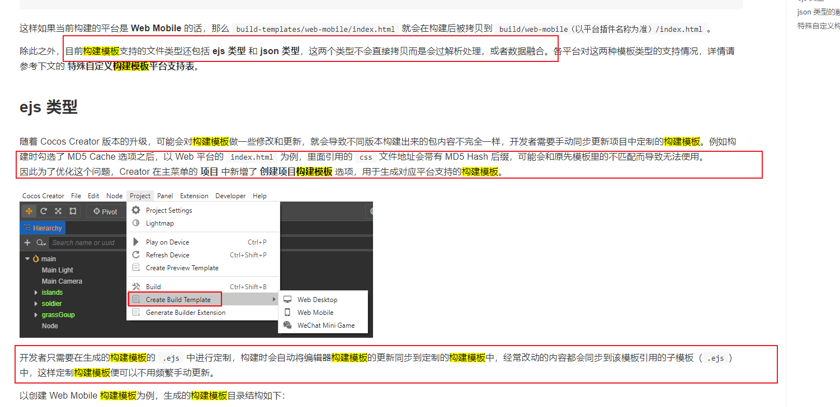Select the main scene label

[49, 259]
